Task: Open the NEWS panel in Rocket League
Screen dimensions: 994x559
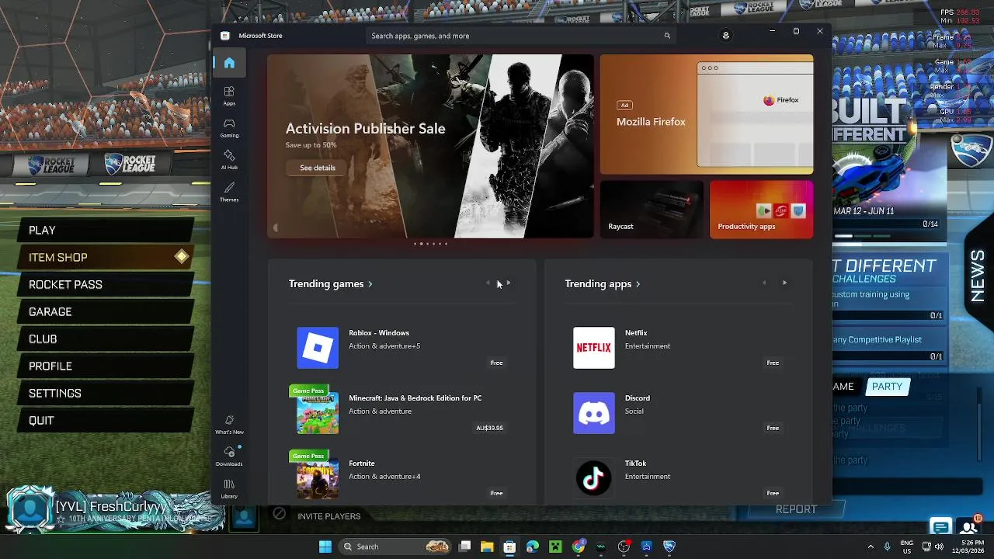Action: click(978, 276)
